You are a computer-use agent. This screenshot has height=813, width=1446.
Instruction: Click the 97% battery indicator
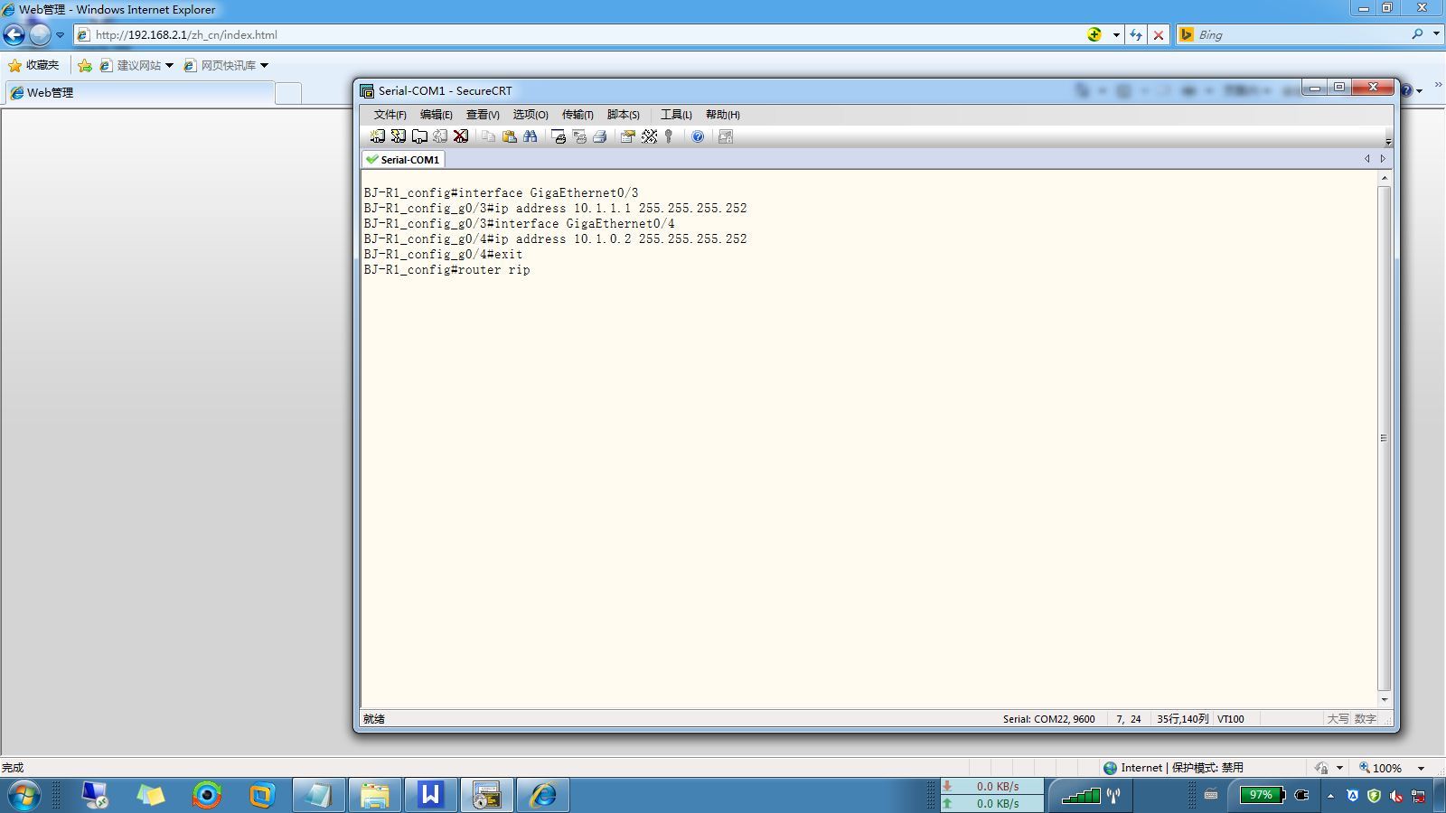tap(1262, 795)
